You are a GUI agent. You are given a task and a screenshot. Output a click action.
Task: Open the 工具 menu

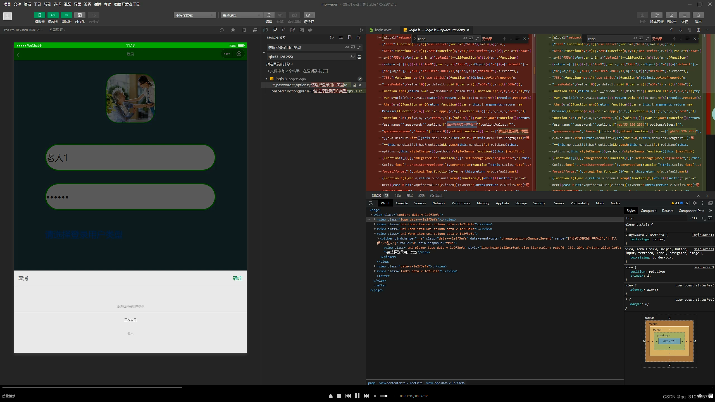(37, 4)
